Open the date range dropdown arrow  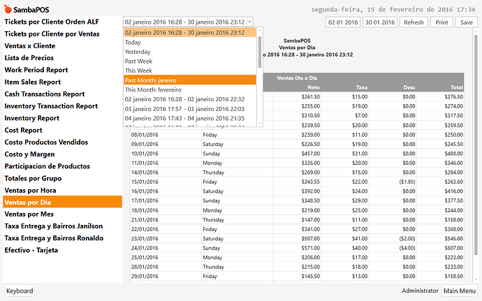click(x=250, y=22)
